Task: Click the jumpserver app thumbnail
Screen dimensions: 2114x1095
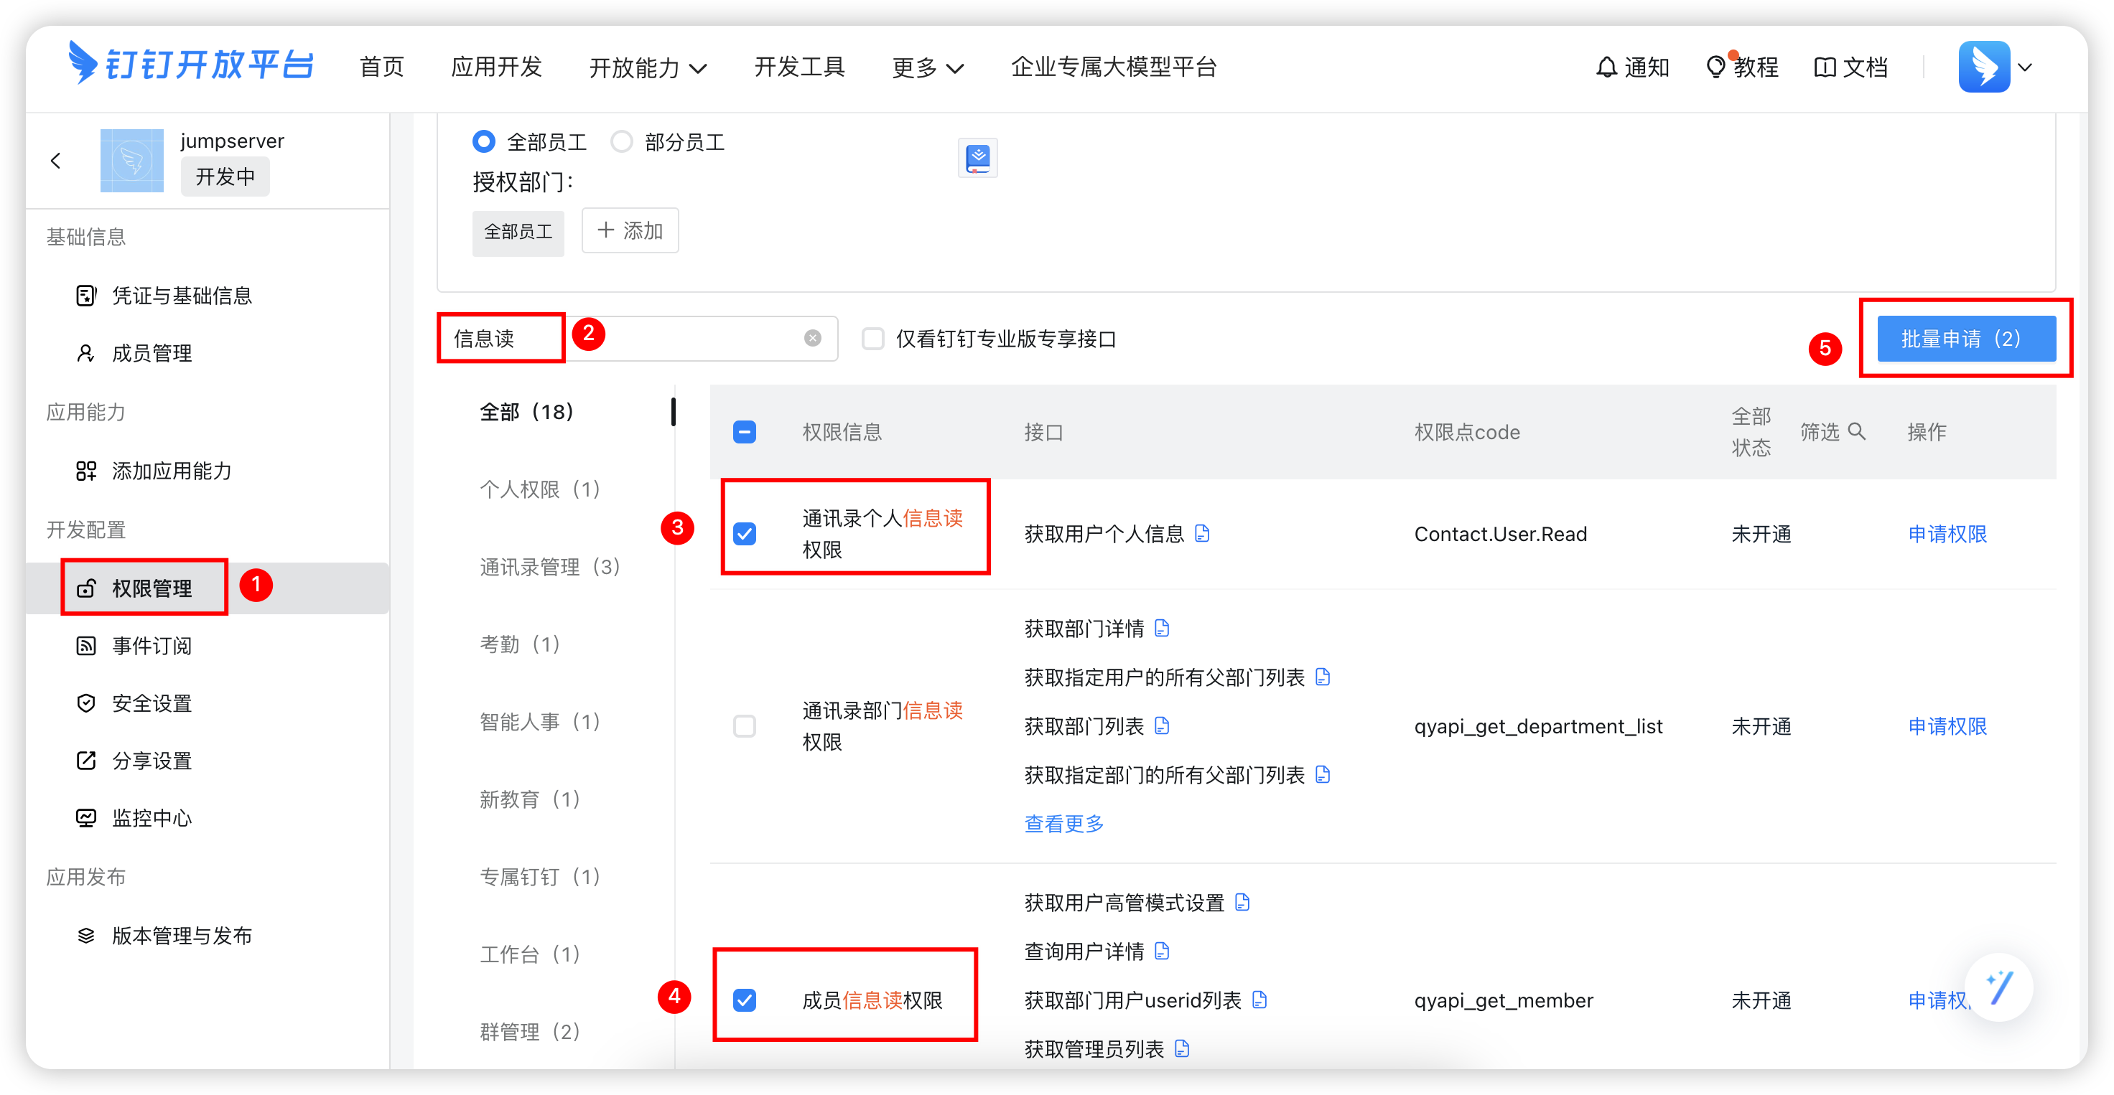Action: (132, 161)
